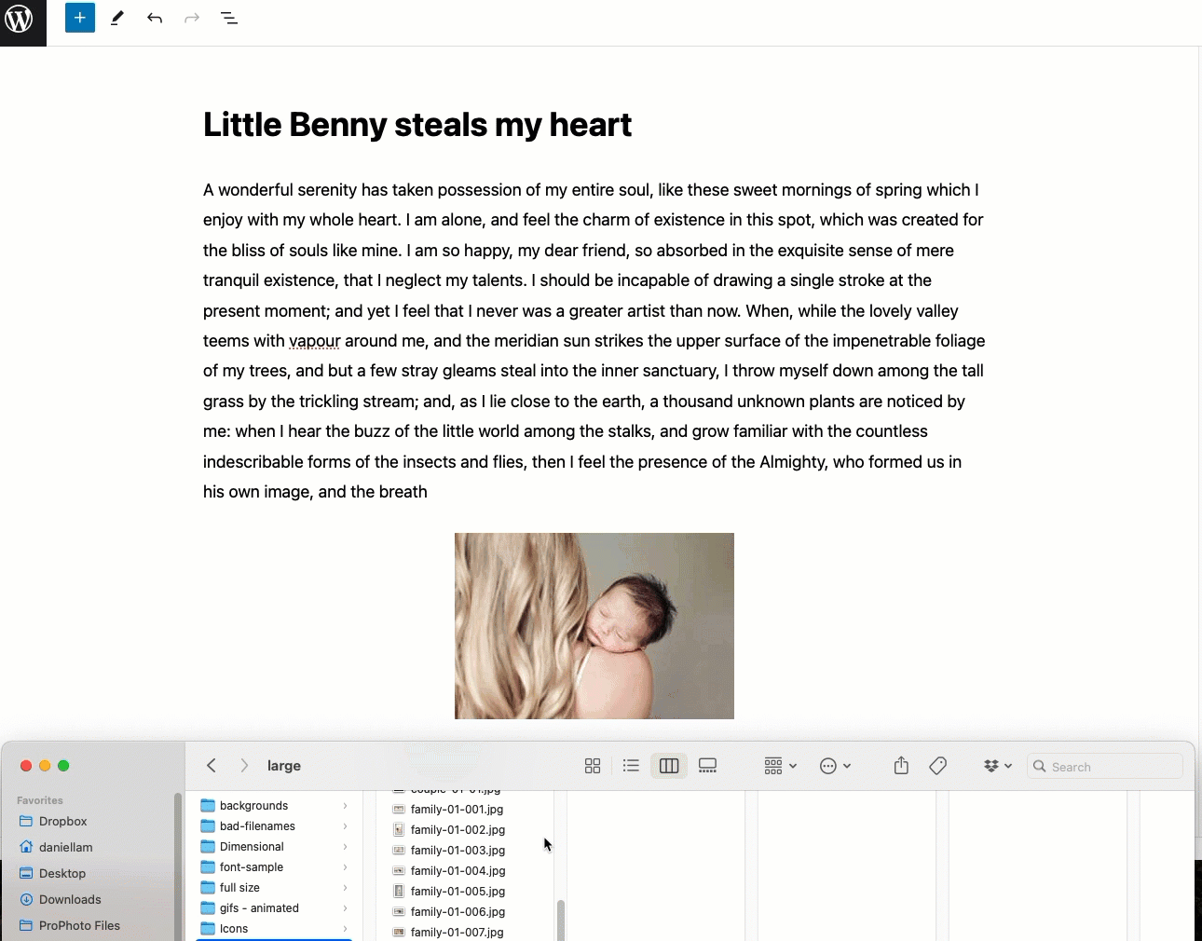Click the Finder sidebar scrollbar
The height and width of the screenshot is (941, 1202).
click(177, 866)
